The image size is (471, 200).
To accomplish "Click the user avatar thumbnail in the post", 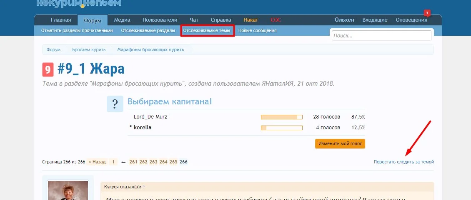I will coord(68,190).
